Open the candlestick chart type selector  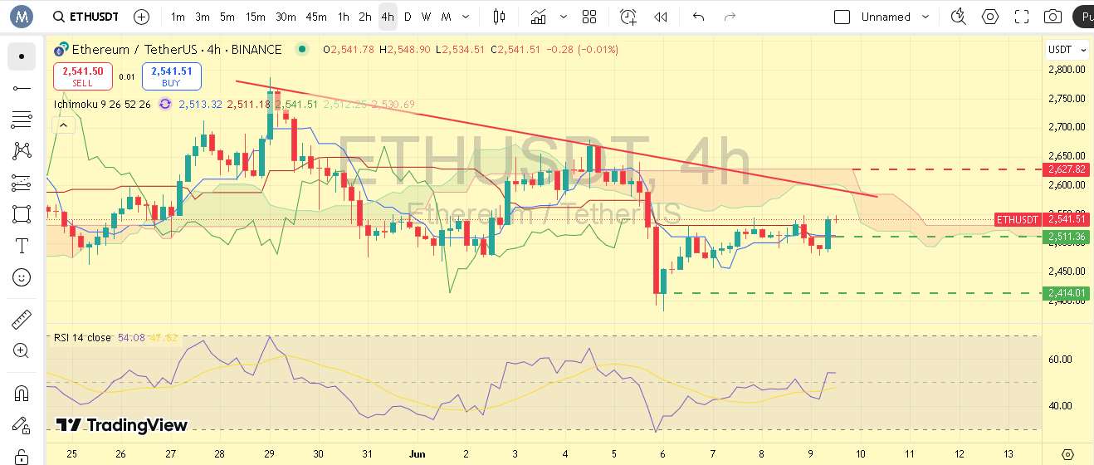coord(499,17)
